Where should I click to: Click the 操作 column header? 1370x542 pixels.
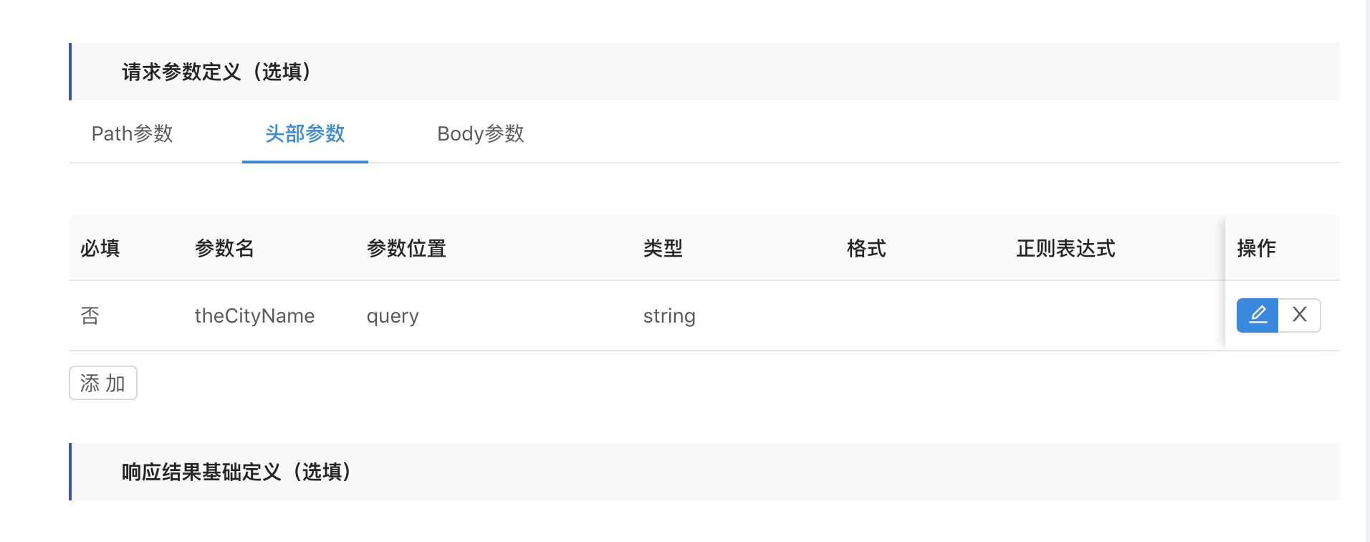(1256, 249)
